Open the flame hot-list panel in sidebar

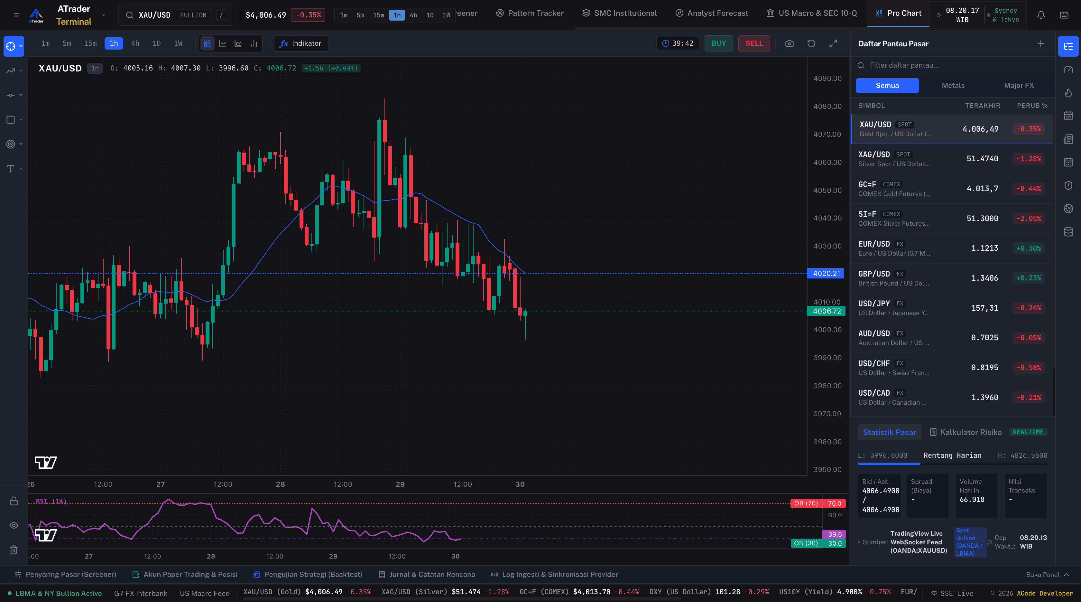click(x=1068, y=93)
